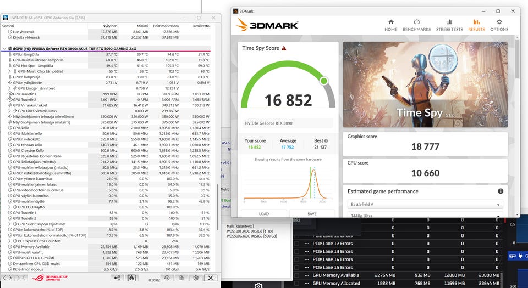The height and width of the screenshot is (288, 528).
Task: Open the 3DMark Home page
Action: point(391,25)
